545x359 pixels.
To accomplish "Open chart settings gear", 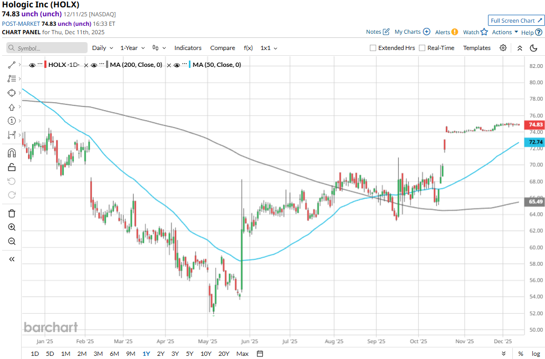I will coord(503,48).
